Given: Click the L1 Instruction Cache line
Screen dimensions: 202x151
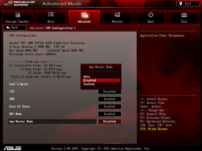Looking at the screenshot, I should 35,65.
